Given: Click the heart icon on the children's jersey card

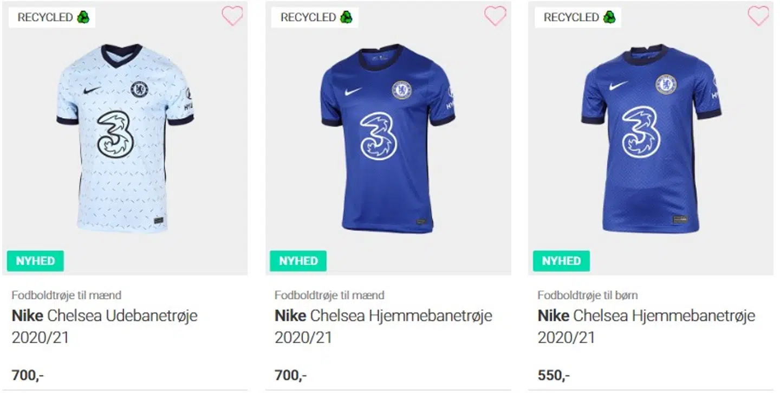Looking at the screenshot, I should [x=758, y=16].
